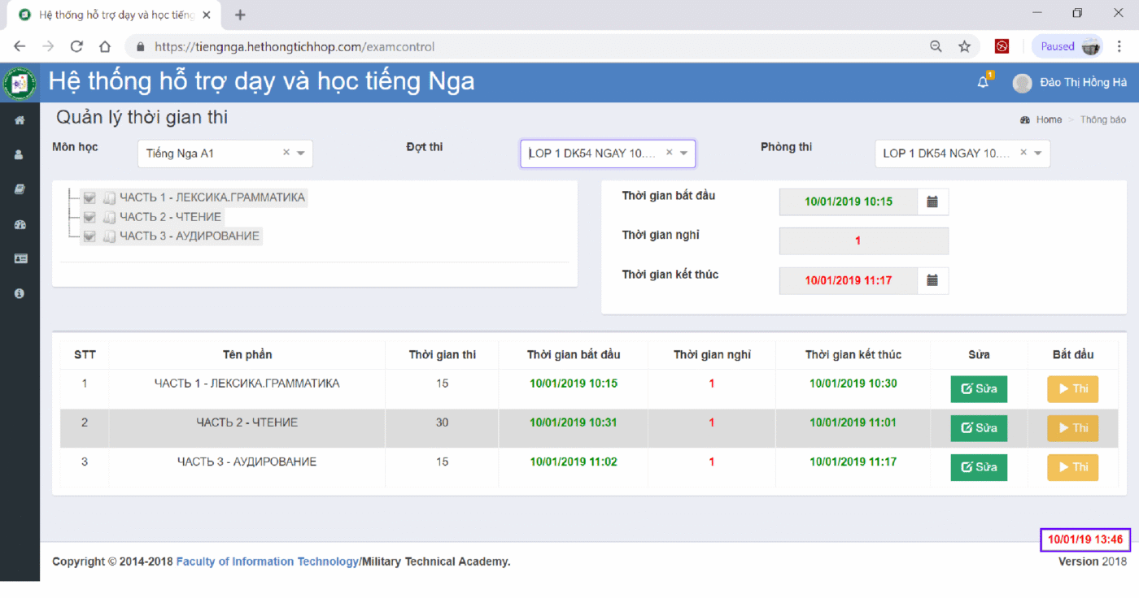Toggle checkbox for ЧАСТЬ 3 - АУДИРОВАНИЕ
This screenshot has height=598, width=1139.
[x=89, y=236]
